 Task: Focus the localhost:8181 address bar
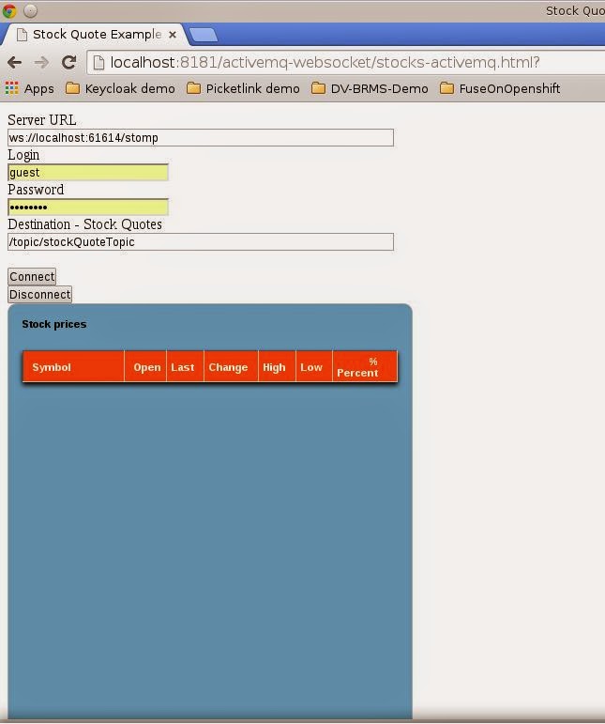pos(346,62)
